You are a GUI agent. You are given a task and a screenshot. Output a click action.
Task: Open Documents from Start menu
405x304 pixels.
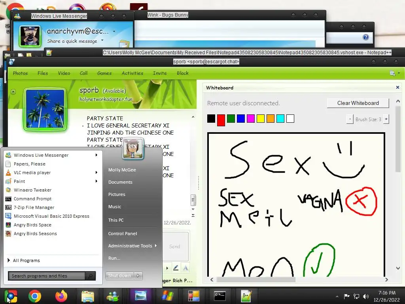120,182
